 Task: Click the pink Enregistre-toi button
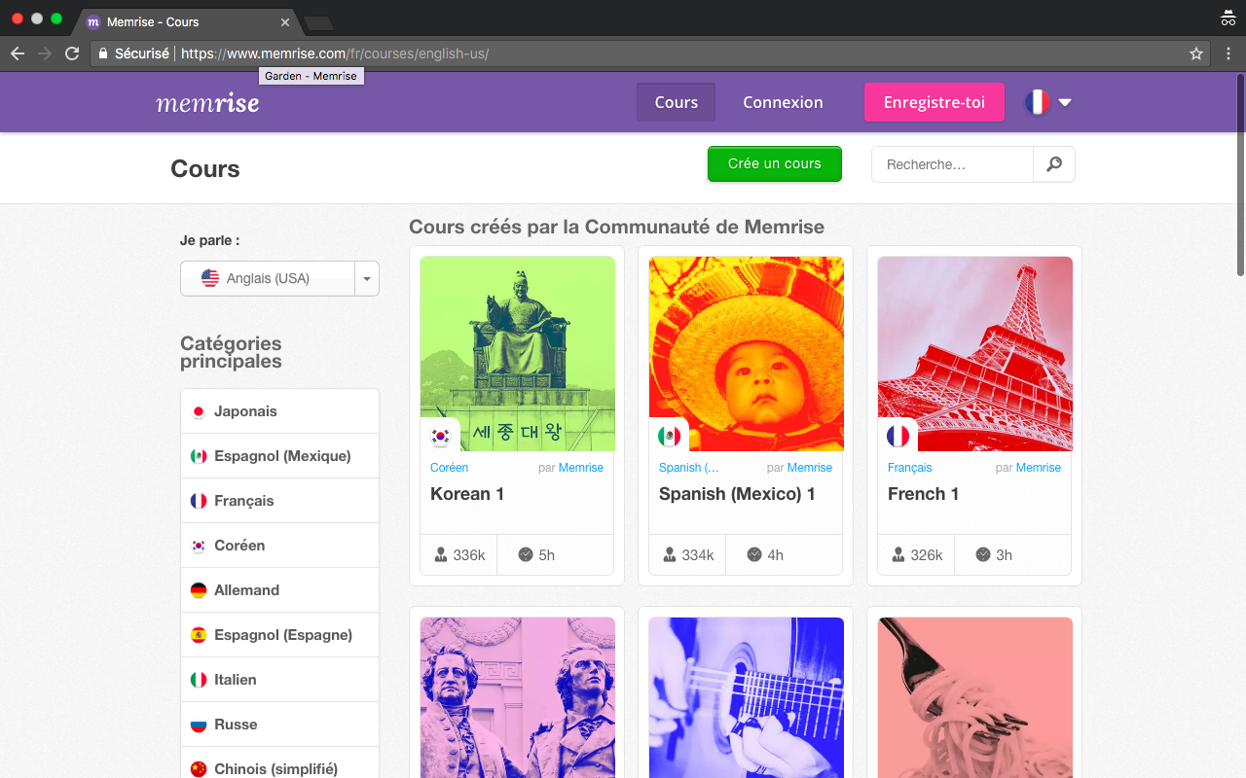pyautogui.click(x=934, y=102)
